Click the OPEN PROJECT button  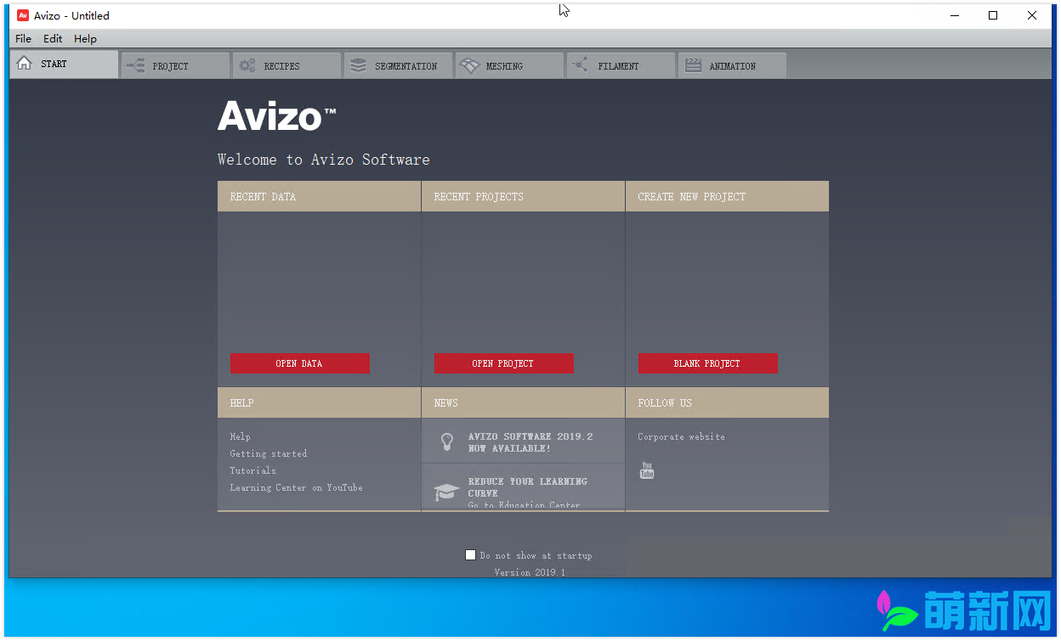504,363
